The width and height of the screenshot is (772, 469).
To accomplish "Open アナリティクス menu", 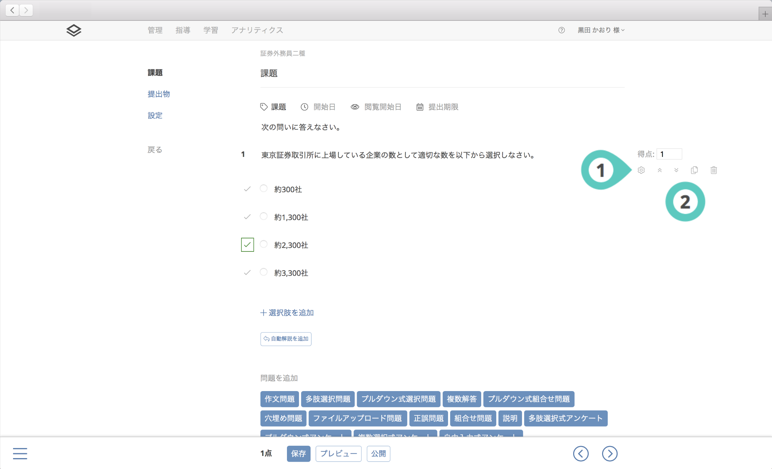I will [257, 30].
